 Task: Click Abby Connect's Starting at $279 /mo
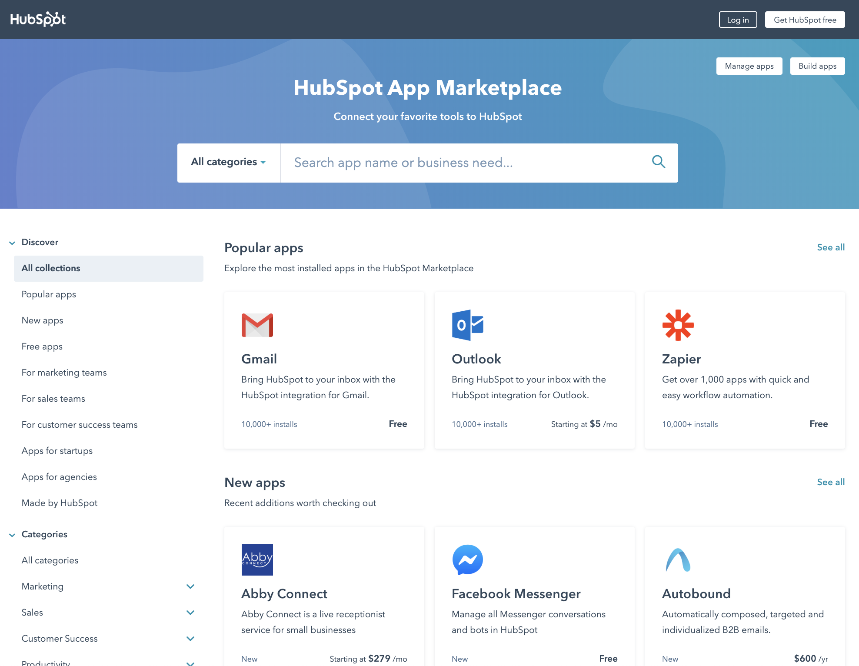click(x=368, y=659)
